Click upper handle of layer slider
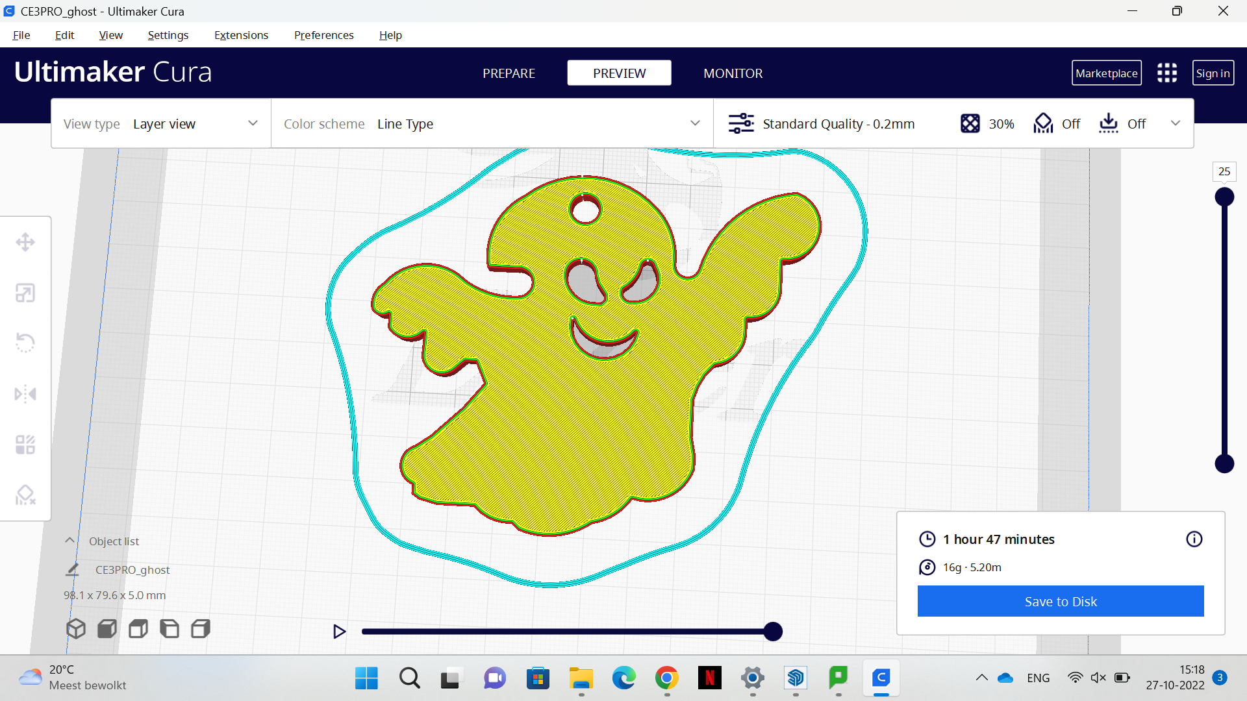The image size is (1247, 701). (1224, 197)
